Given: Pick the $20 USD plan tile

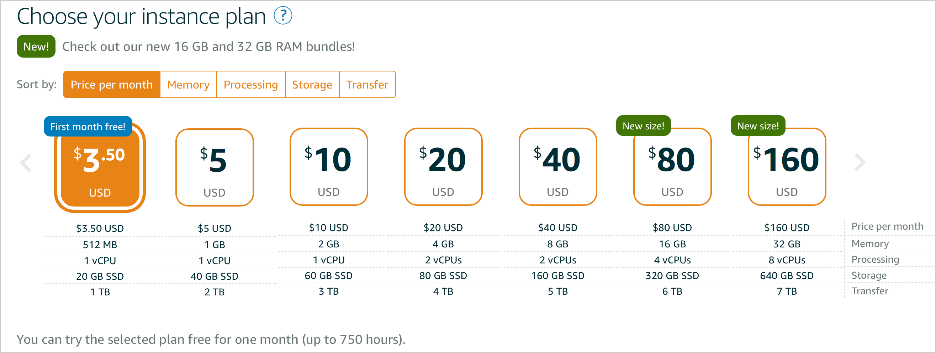Looking at the screenshot, I should (x=443, y=167).
